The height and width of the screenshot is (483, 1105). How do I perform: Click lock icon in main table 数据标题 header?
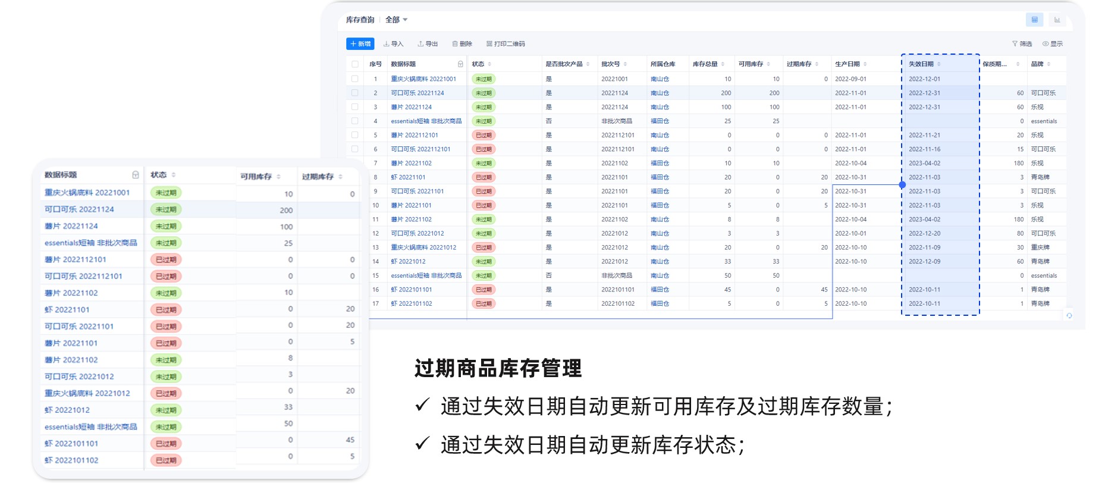[460, 64]
